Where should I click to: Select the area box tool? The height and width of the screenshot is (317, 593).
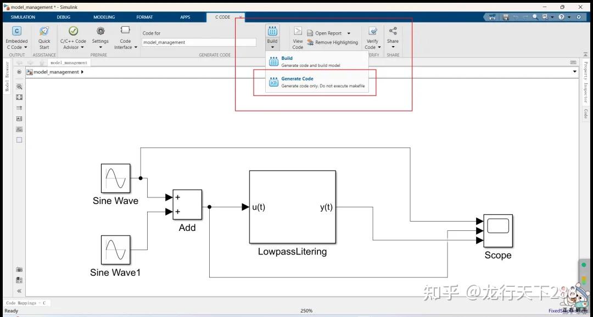coord(19,140)
